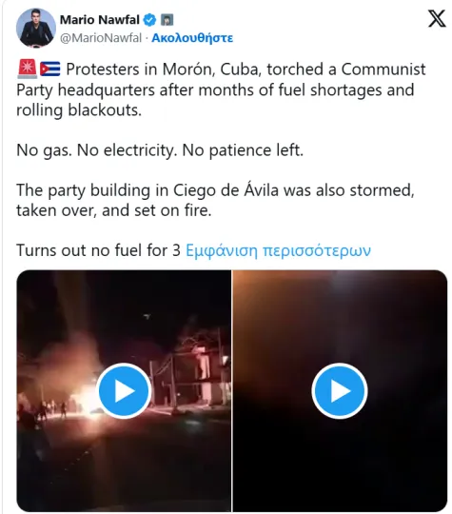The height and width of the screenshot is (514, 452).
Task: Click the blue verified checkmark badge
Action: (150, 20)
